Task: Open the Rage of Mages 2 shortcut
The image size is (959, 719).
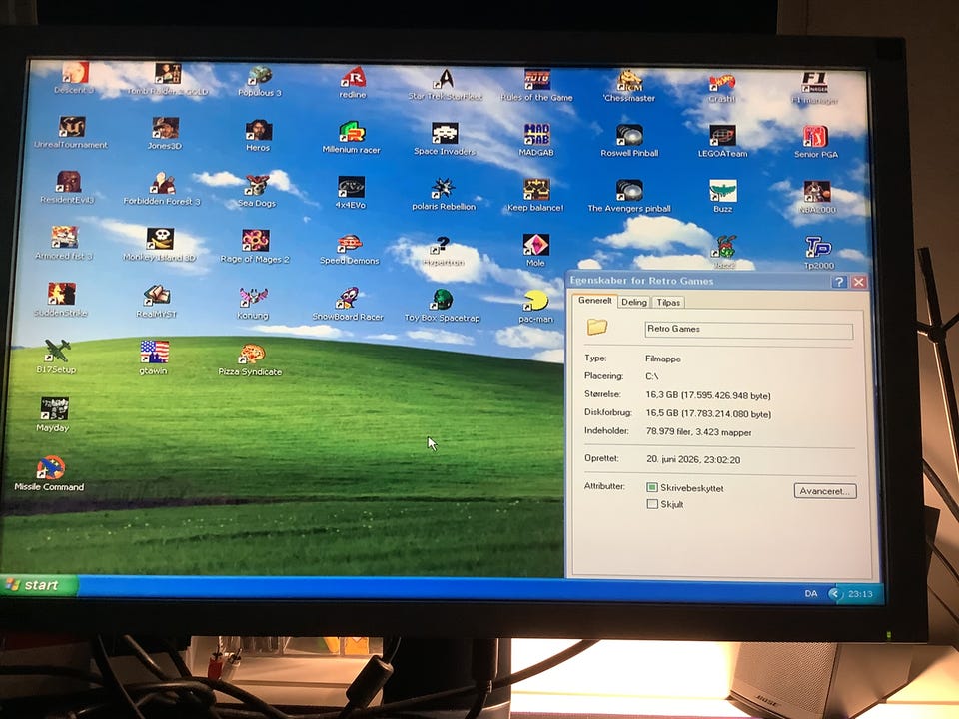Action: pos(255,241)
